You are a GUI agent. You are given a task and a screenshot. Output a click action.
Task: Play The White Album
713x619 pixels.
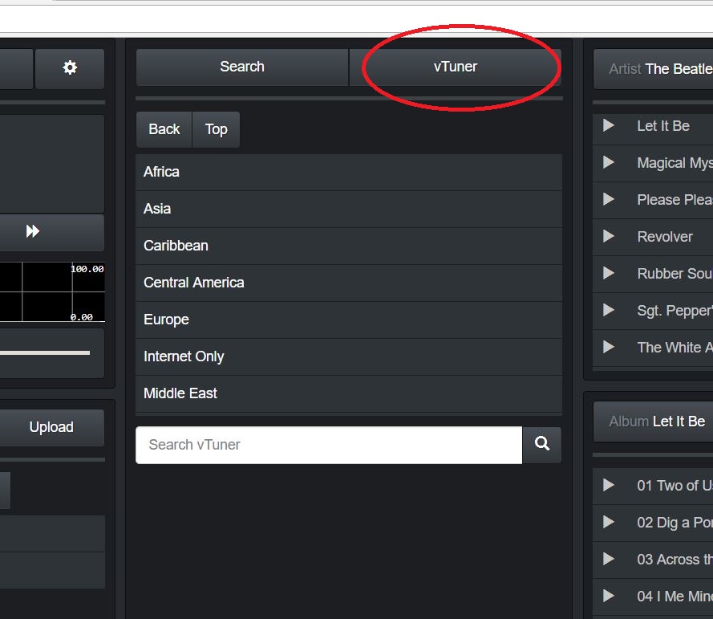609,348
